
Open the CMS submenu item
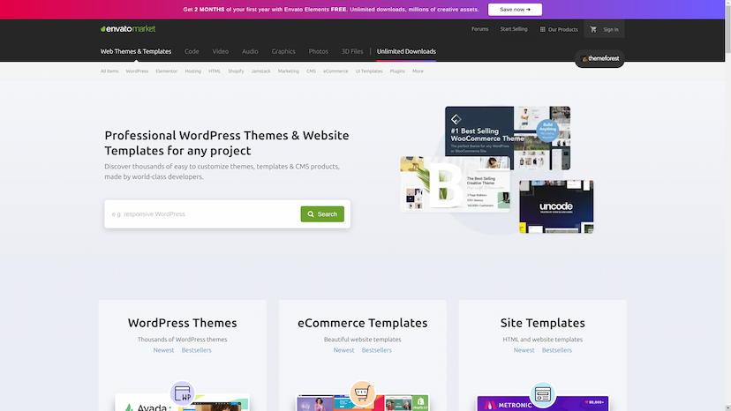pos(311,71)
